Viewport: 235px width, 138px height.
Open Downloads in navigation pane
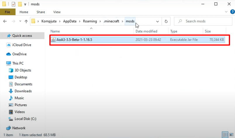pos(23,91)
